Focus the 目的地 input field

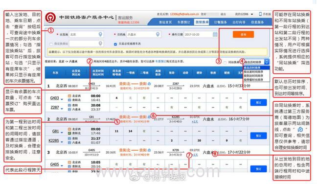(144, 34)
